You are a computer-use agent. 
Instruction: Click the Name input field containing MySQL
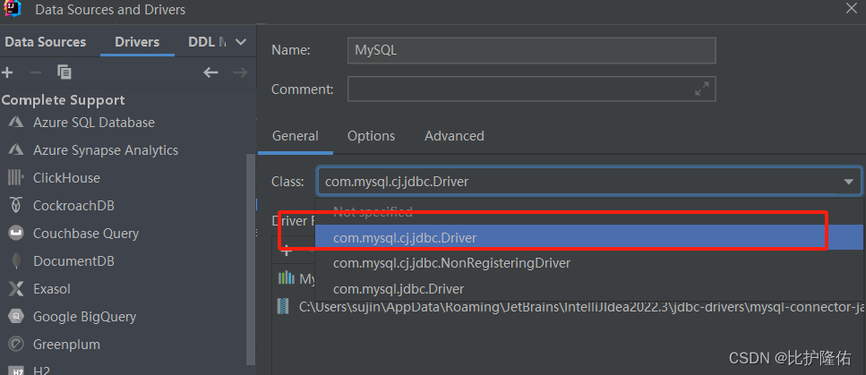[531, 50]
